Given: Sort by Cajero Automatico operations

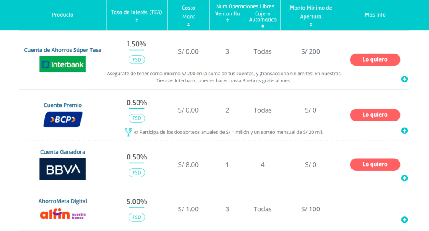Looking at the screenshot, I should click(263, 26).
